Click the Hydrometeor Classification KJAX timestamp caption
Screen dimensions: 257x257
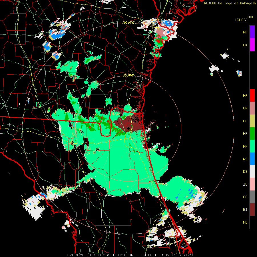tap(130, 255)
